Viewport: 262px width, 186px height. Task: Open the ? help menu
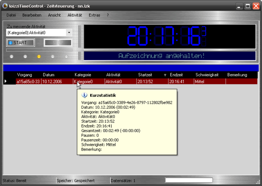tap(108, 15)
